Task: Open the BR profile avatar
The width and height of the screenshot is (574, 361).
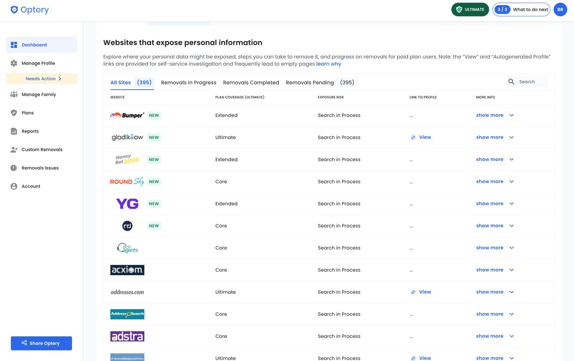Action: point(560,9)
